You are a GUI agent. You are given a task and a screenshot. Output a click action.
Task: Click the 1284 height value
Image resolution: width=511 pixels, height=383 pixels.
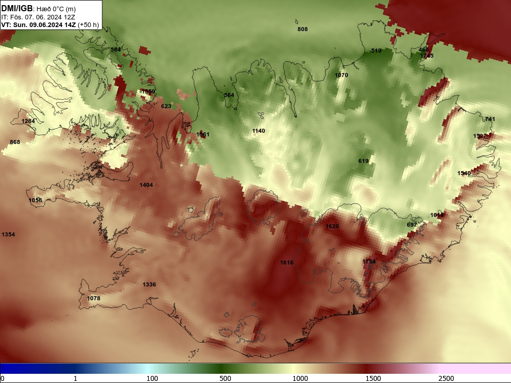point(28,121)
